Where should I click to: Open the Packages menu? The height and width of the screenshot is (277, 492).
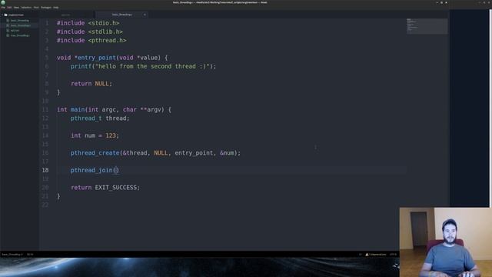click(46, 7)
